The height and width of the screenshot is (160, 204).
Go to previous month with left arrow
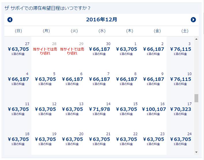coord(10,20)
